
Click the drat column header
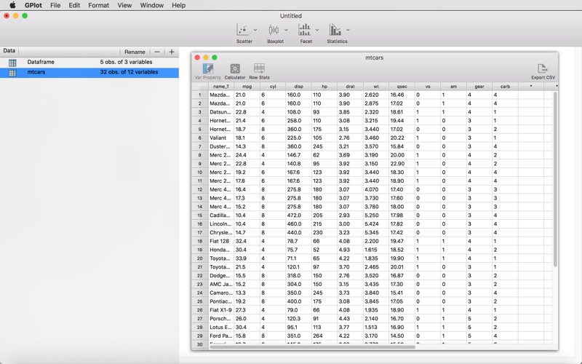[x=350, y=87]
